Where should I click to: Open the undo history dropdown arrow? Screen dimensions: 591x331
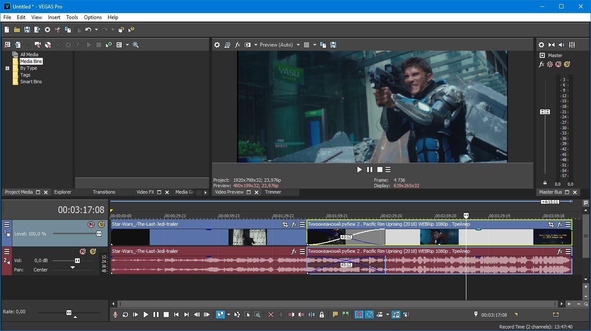tap(96, 30)
